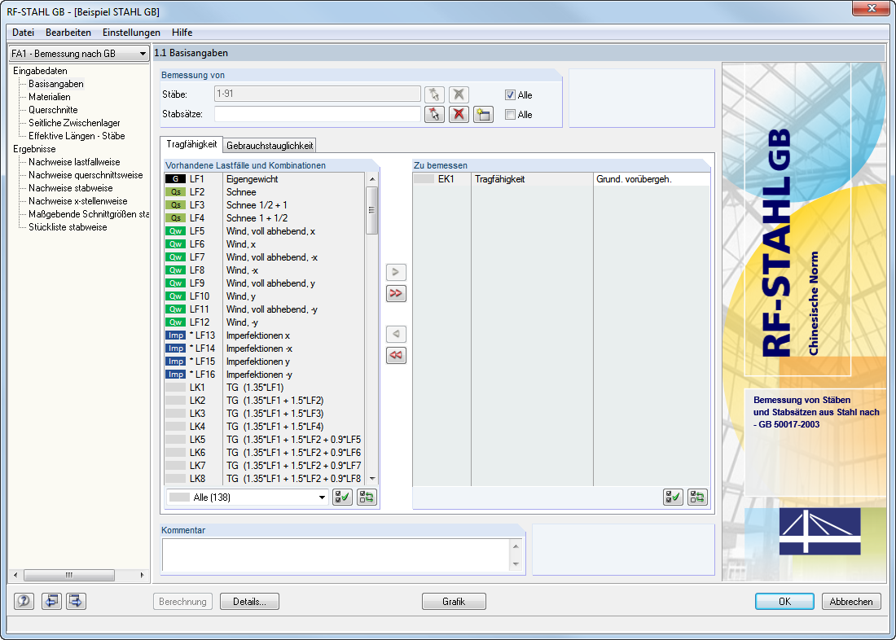Click the pick members icon next to Stäbe
The height and width of the screenshot is (640, 896).
tap(434, 94)
